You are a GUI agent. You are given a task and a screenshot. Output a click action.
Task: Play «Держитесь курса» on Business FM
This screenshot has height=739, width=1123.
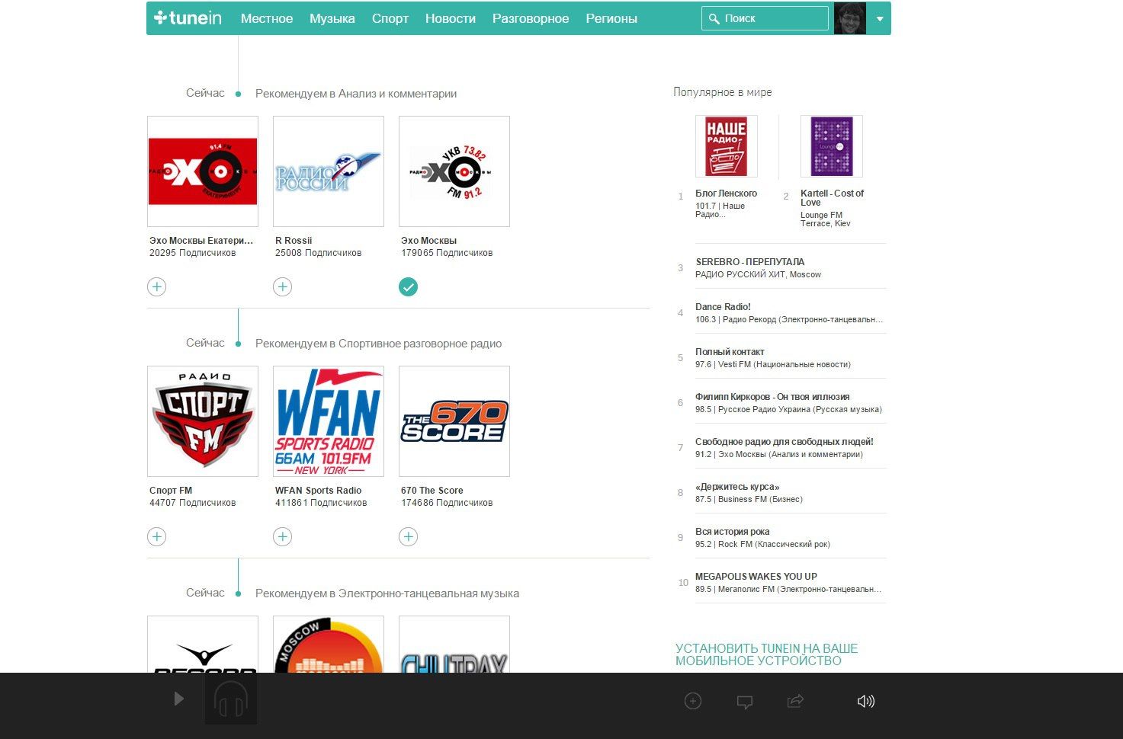tap(737, 487)
